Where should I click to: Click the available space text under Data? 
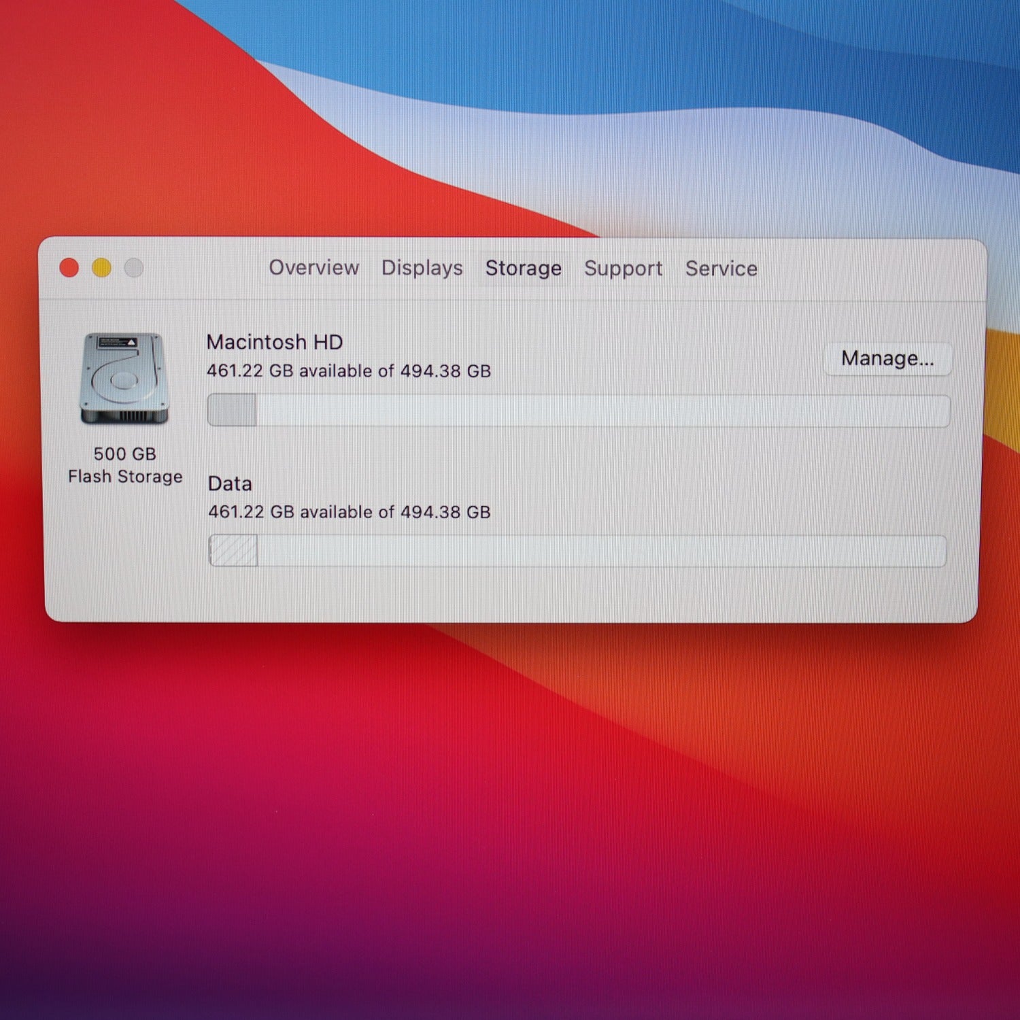[x=349, y=511]
